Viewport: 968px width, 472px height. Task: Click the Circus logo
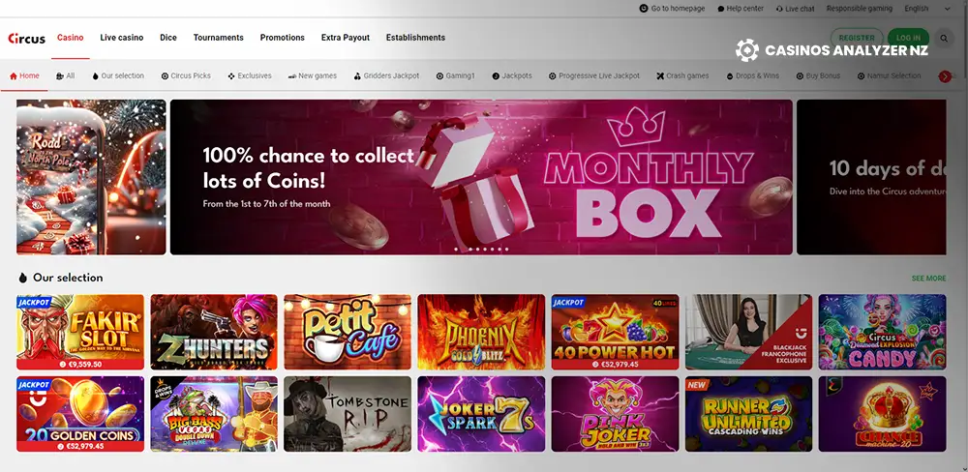(x=26, y=39)
